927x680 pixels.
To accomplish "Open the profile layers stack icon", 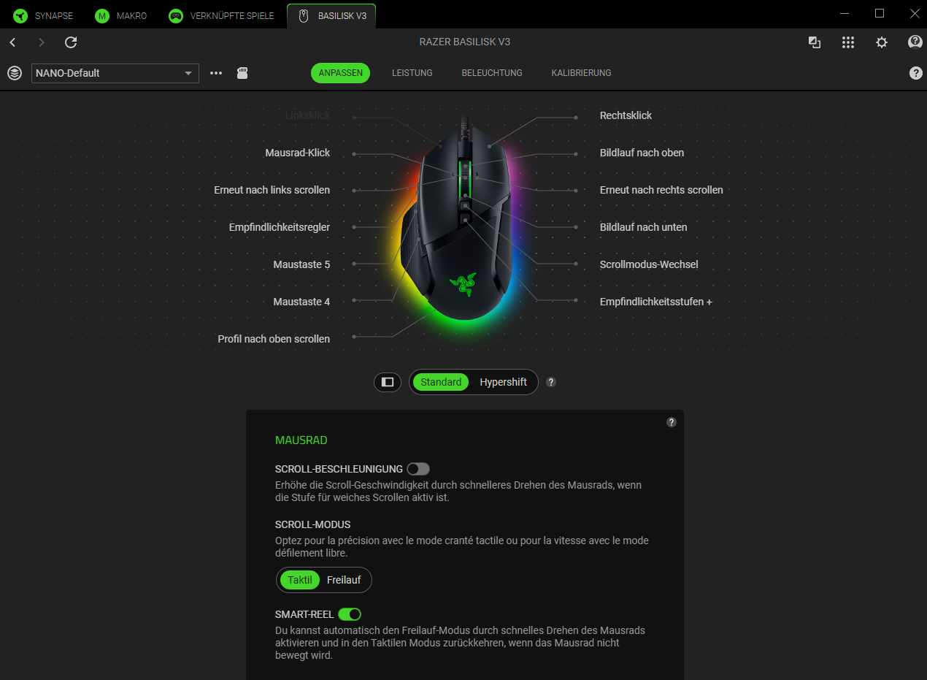I will tap(15, 73).
